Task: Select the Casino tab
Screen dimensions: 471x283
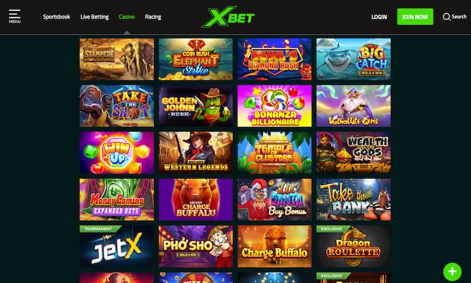Action: (127, 17)
